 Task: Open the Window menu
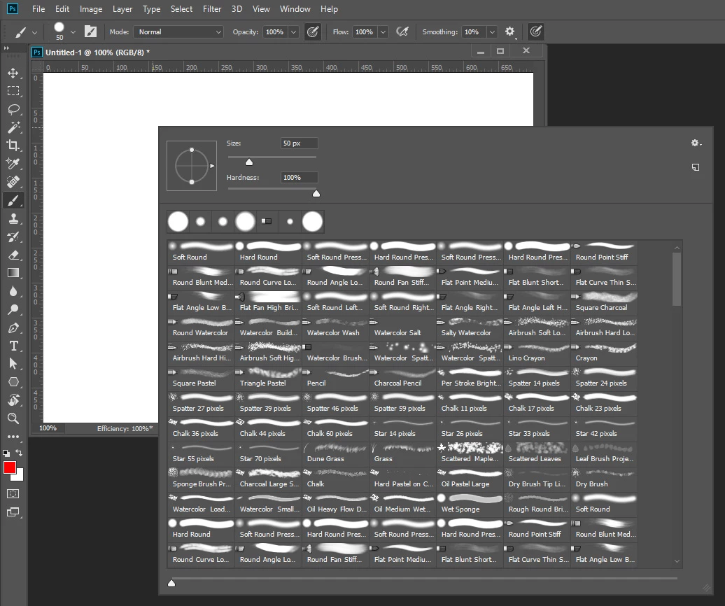(x=295, y=9)
